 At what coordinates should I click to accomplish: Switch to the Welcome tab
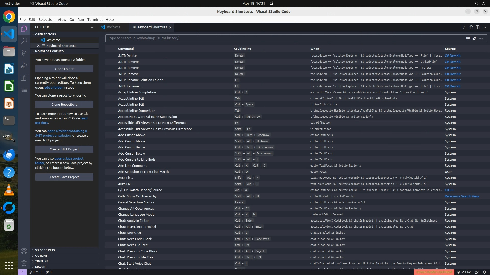113,27
